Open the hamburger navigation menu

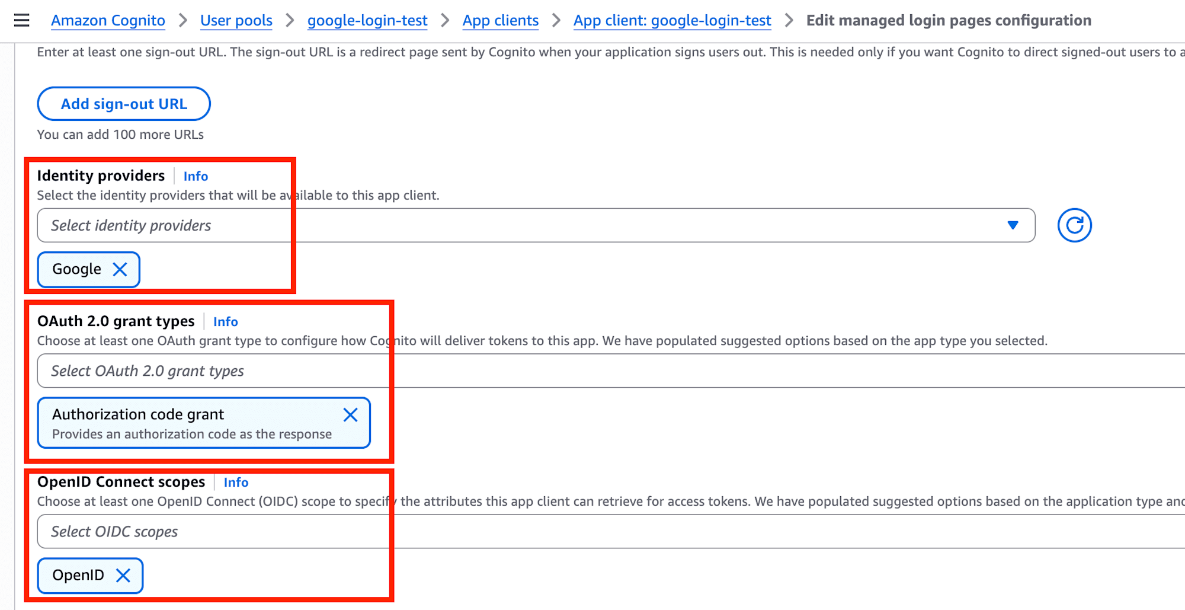(22, 21)
